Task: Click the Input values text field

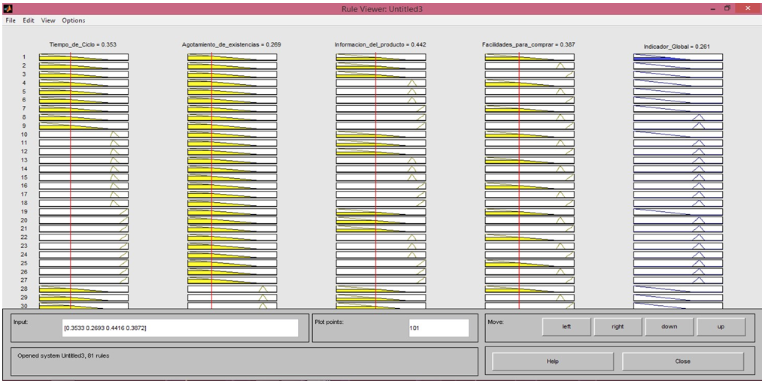Action: (x=180, y=328)
